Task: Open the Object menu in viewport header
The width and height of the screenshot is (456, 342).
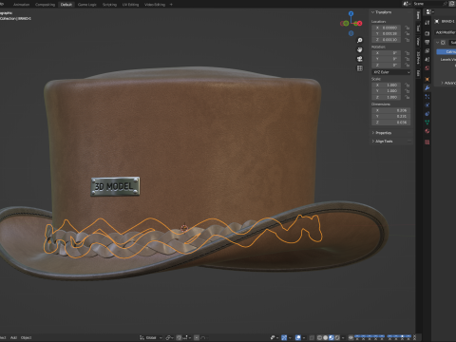Action: coord(26,337)
